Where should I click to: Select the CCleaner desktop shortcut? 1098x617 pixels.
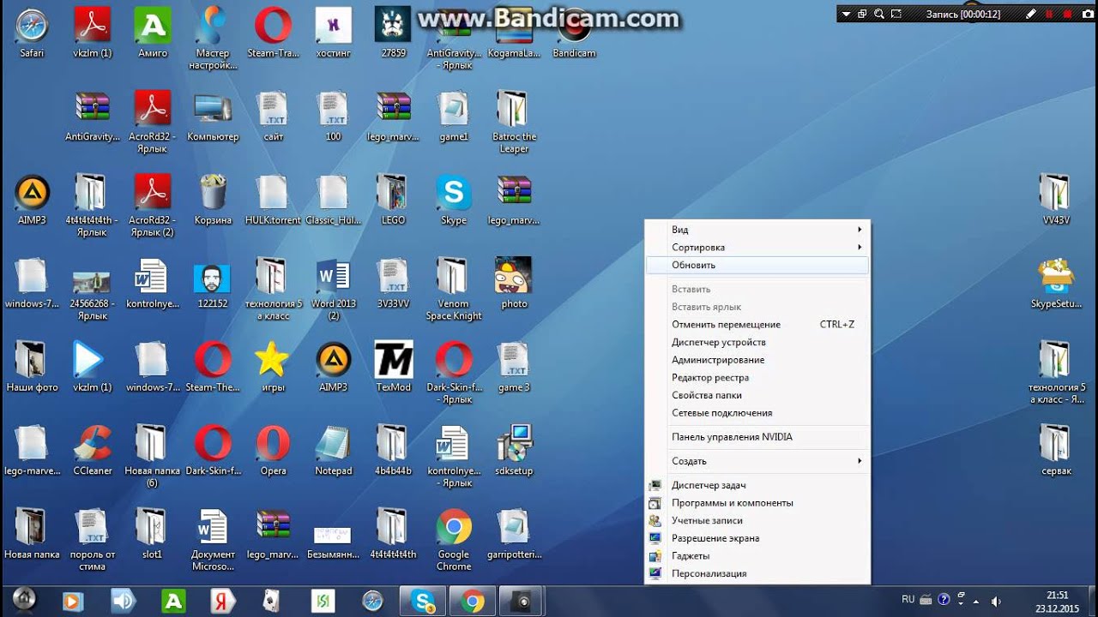point(93,450)
